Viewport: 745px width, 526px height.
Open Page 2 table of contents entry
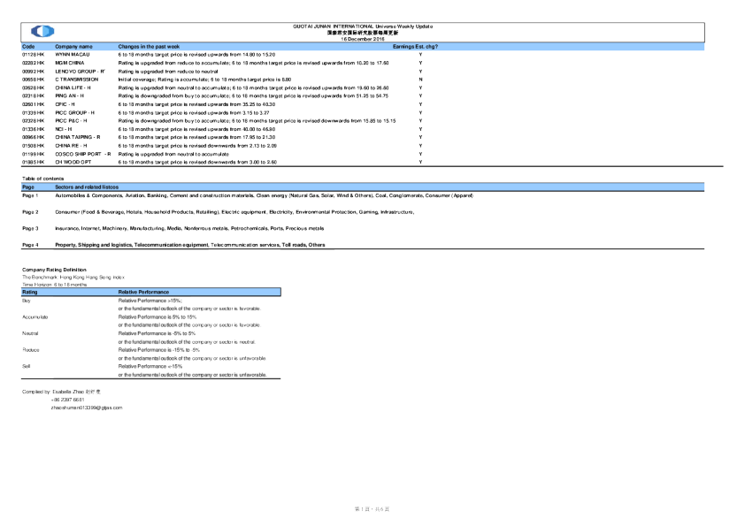point(29,212)
